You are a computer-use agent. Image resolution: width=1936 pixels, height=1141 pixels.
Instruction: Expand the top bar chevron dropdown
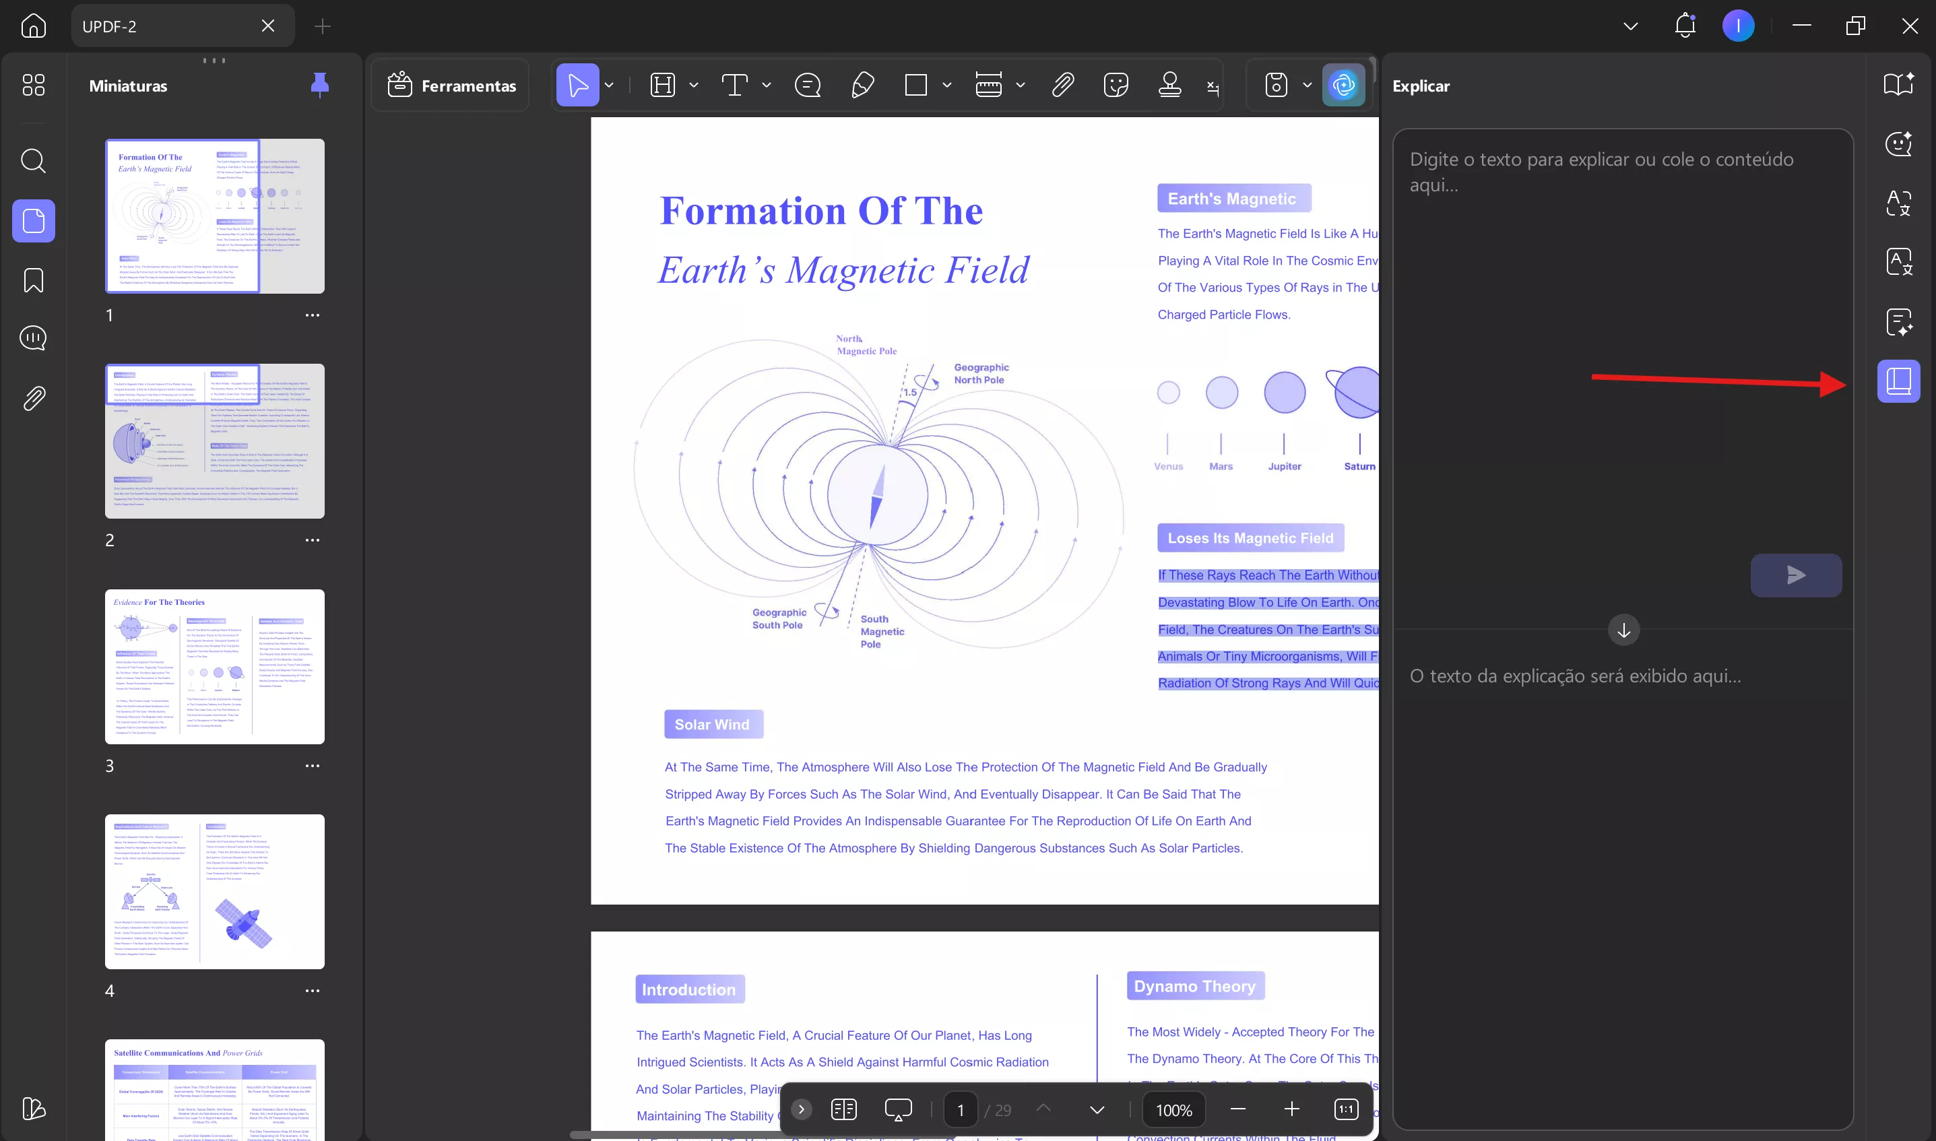click(1630, 26)
